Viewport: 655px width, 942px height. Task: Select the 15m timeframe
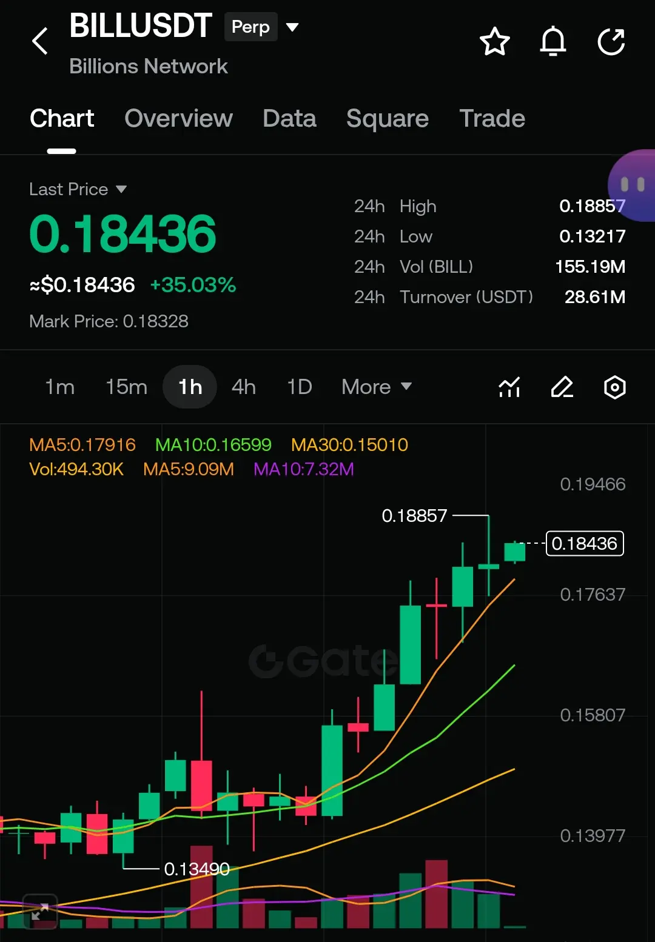click(x=126, y=387)
